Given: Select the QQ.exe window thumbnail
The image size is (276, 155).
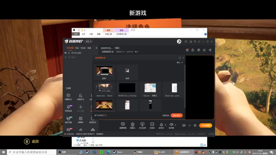Looking at the screenshot, I should pos(150,90).
